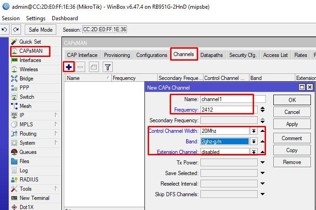Click Secondary Frequency up-down arrows
This screenshot has height=210, width=316.
(262, 120)
